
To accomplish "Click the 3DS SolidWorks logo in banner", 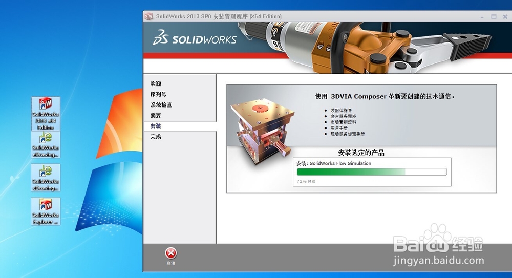I will pyautogui.click(x=195, y=37).
